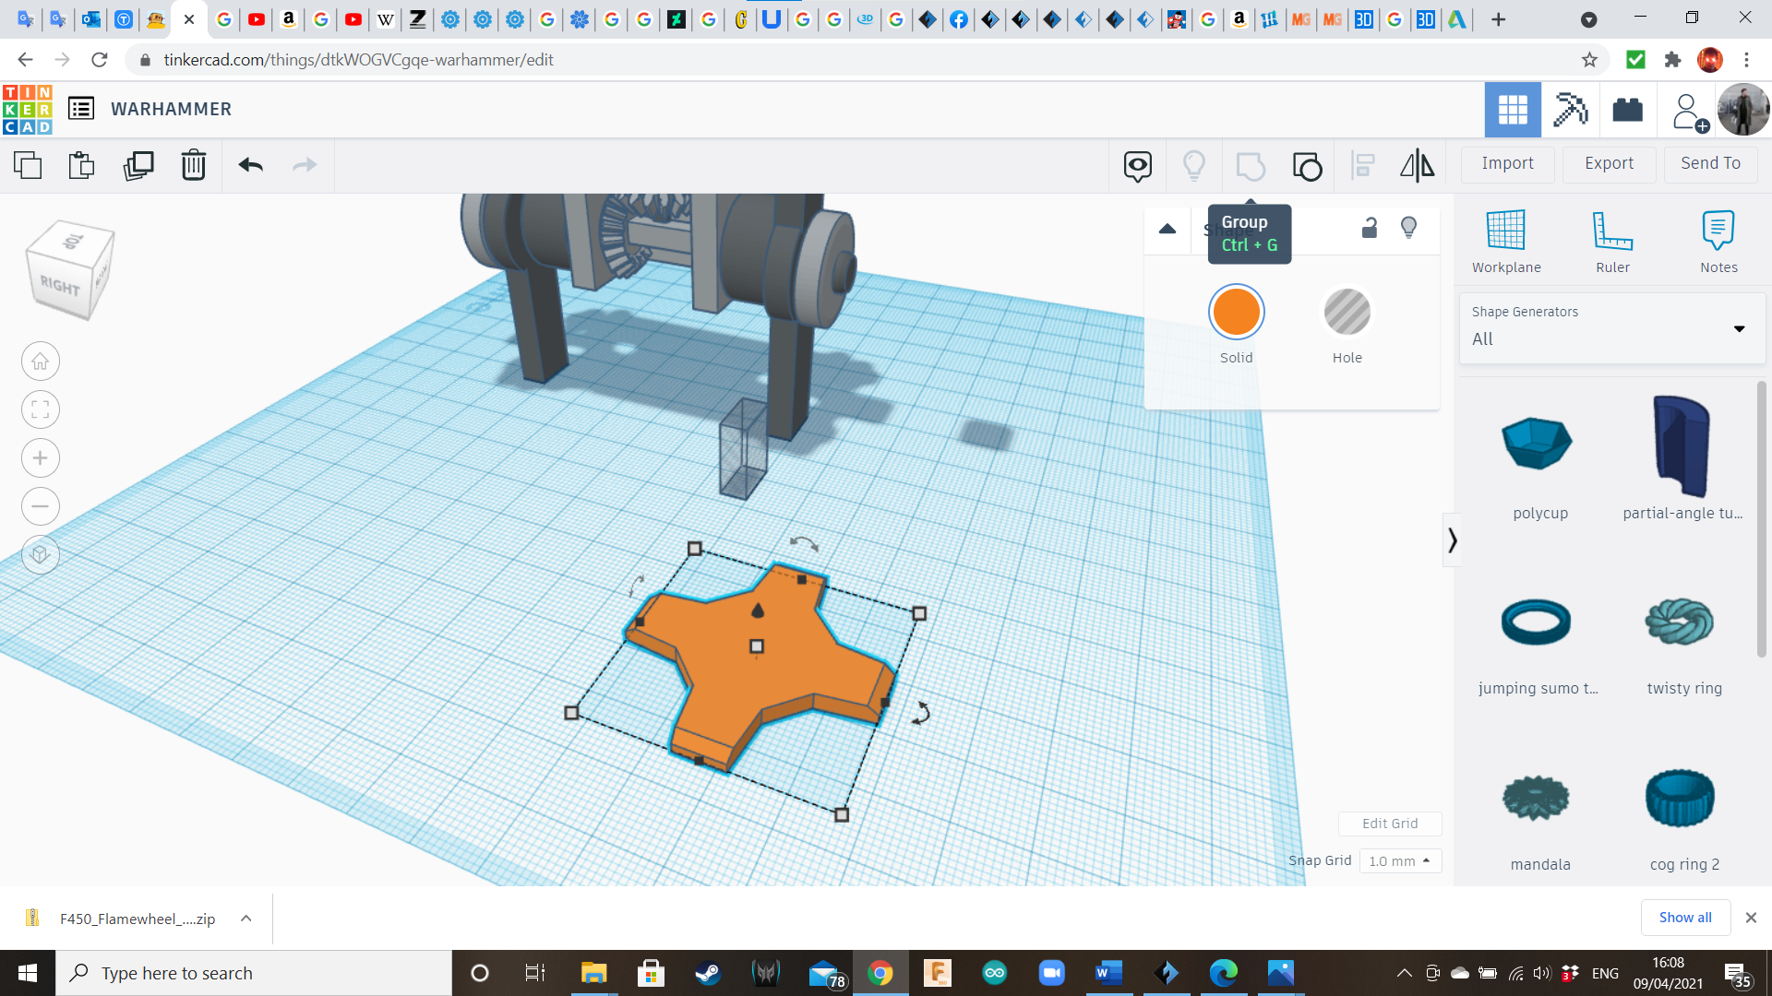Click the orange Solid color swatch
Image resolution: width=1772 pixels, height=996 pixels.
click(x=1236, y=313)
